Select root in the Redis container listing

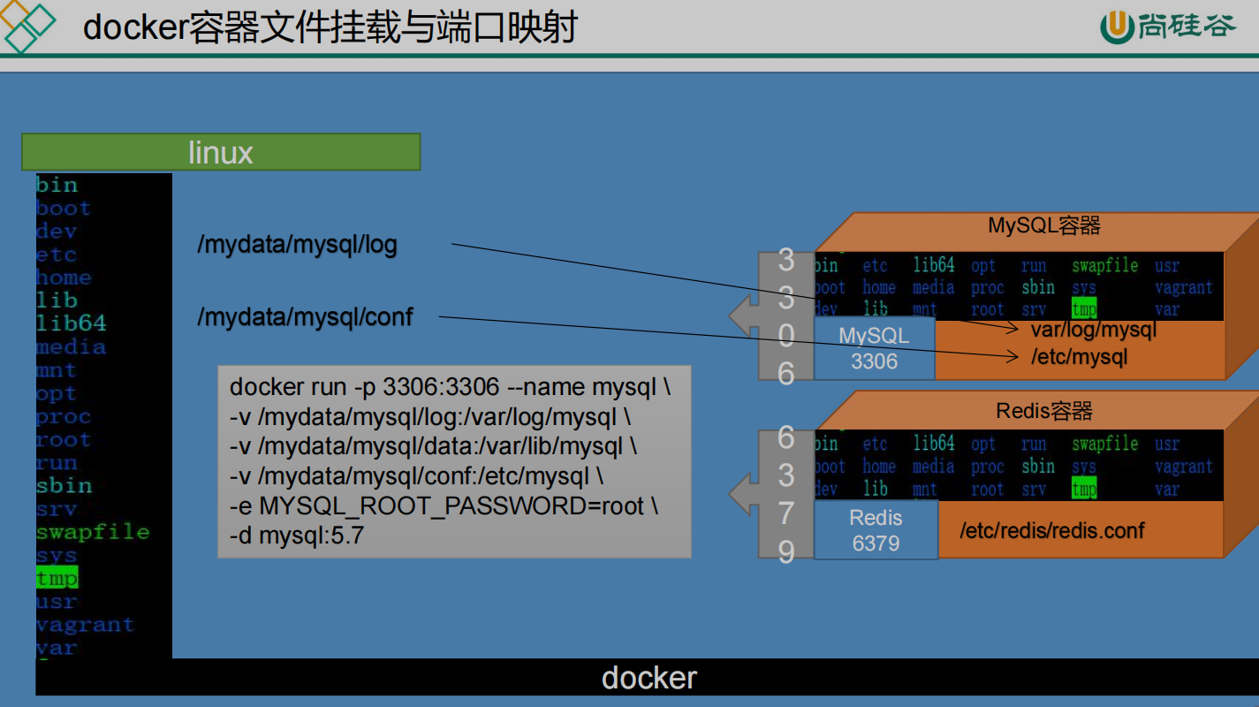(988, 490)
